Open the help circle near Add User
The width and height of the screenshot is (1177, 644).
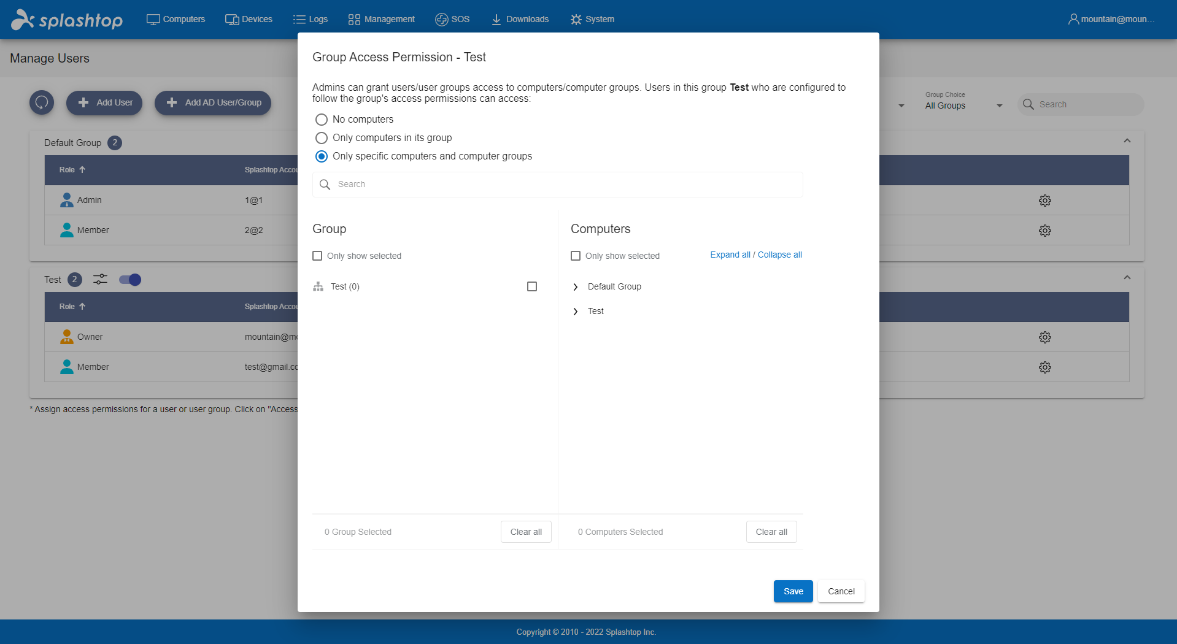(x=41, y=102)
